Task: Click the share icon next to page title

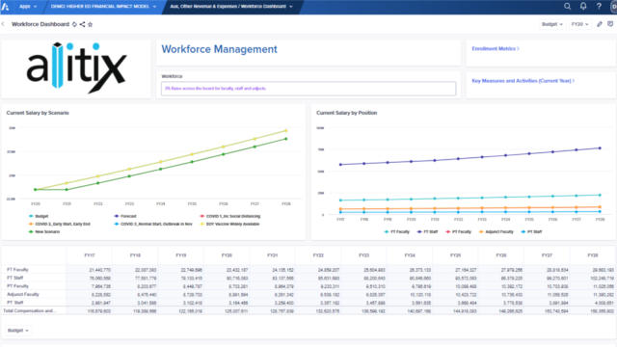Action: pyautogui.click(x=82, y=24)
